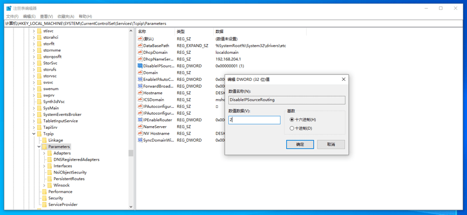The height and width of the screenshot is (215, 467).
Task: Click the 192.168.204.1 data value
Action: 228,59
